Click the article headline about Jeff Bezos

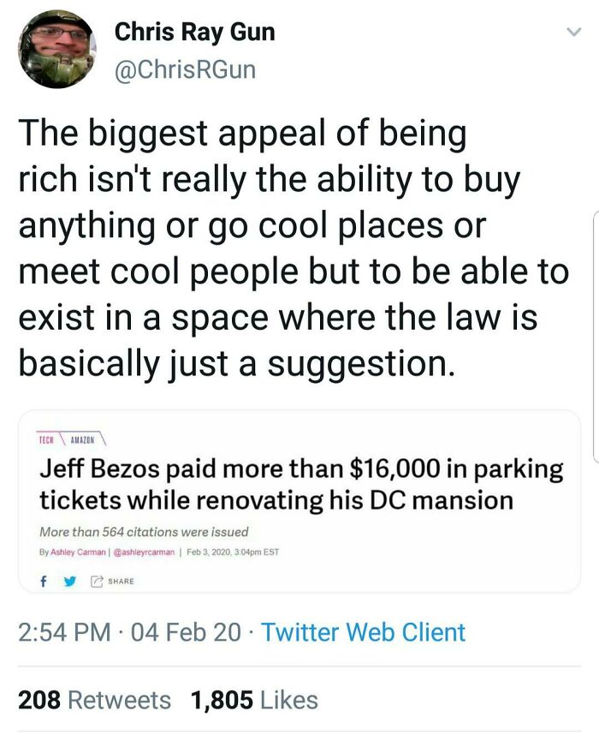pos(299,484)
